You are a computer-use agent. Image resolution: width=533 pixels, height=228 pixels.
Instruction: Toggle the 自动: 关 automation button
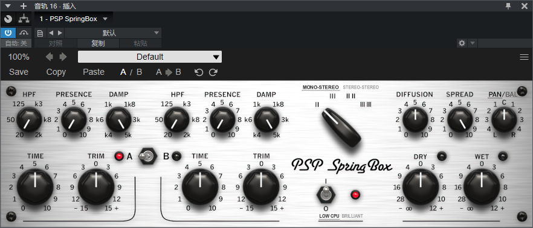[x=16, y=43]
